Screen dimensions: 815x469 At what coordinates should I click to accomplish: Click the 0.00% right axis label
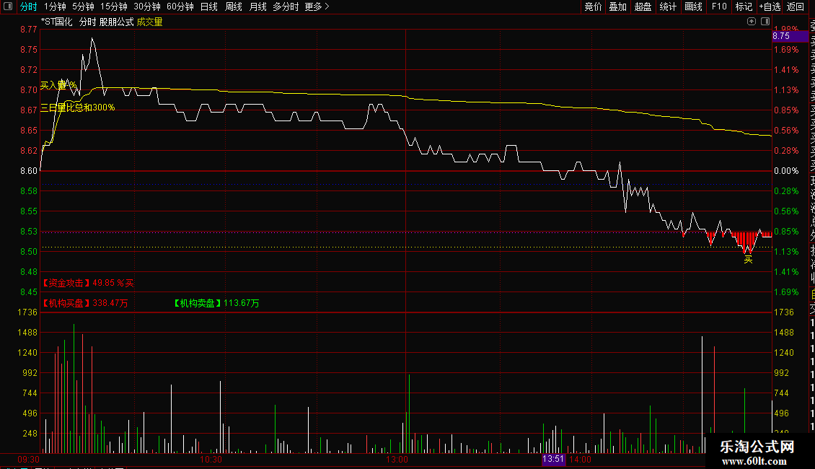[786, 170]
